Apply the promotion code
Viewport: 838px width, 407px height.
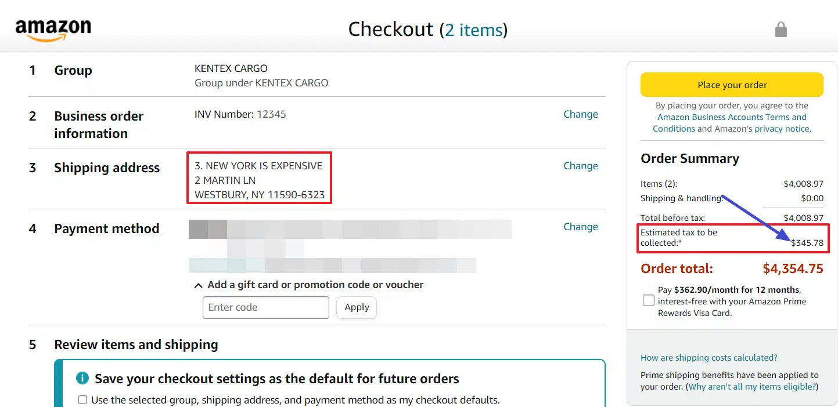tap(356, 307)
